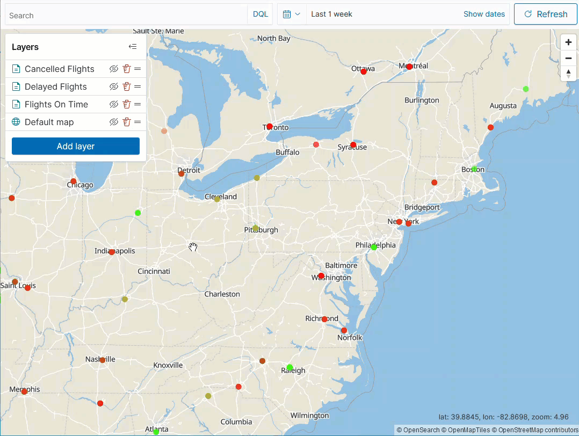Hide the Default map layer

(x=114, y=122)
